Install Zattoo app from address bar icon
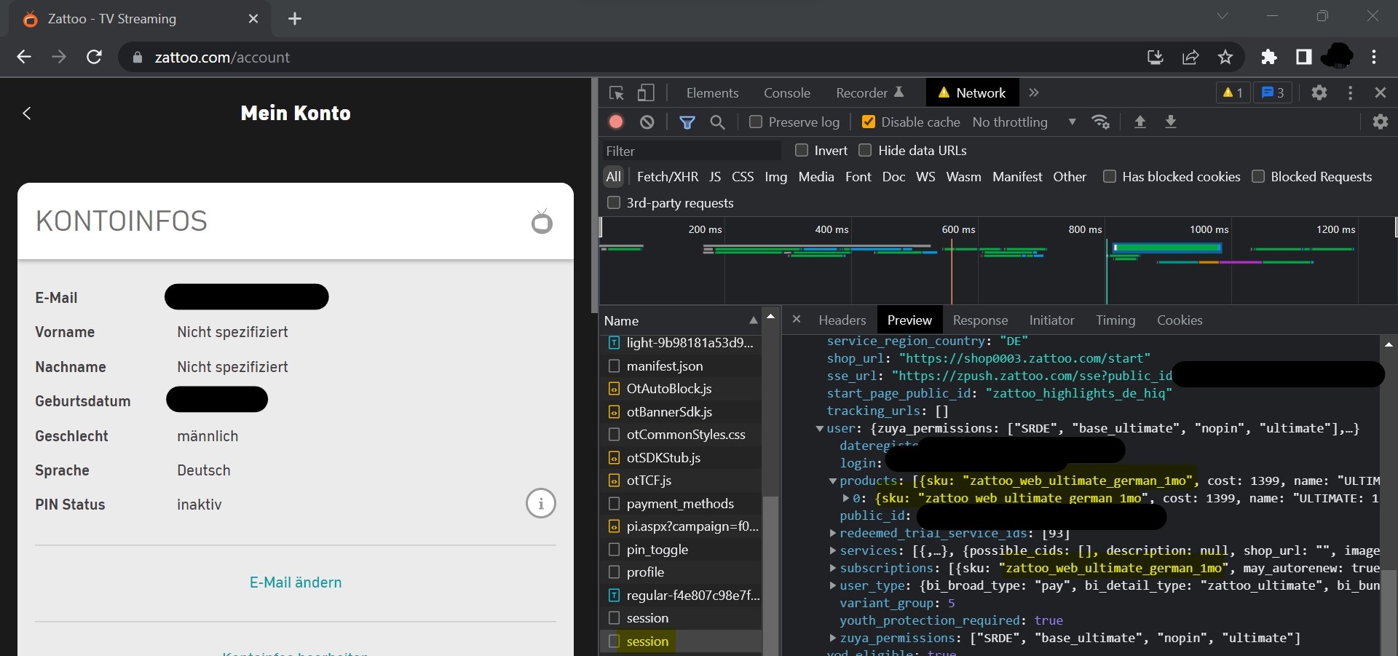This screenshot has height=656, width=1398. [x=1156, y=57]
